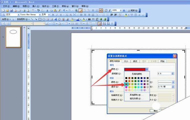The image size is (190, 120).
Task: Click the Fill Color paint bucket icon
Action: pyautogui.click(x=72, y=19)
